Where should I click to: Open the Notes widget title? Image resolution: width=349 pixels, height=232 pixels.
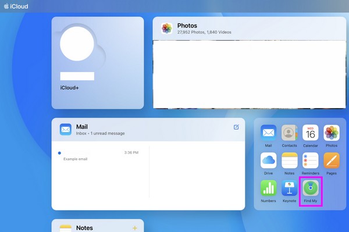coord(84,228)
